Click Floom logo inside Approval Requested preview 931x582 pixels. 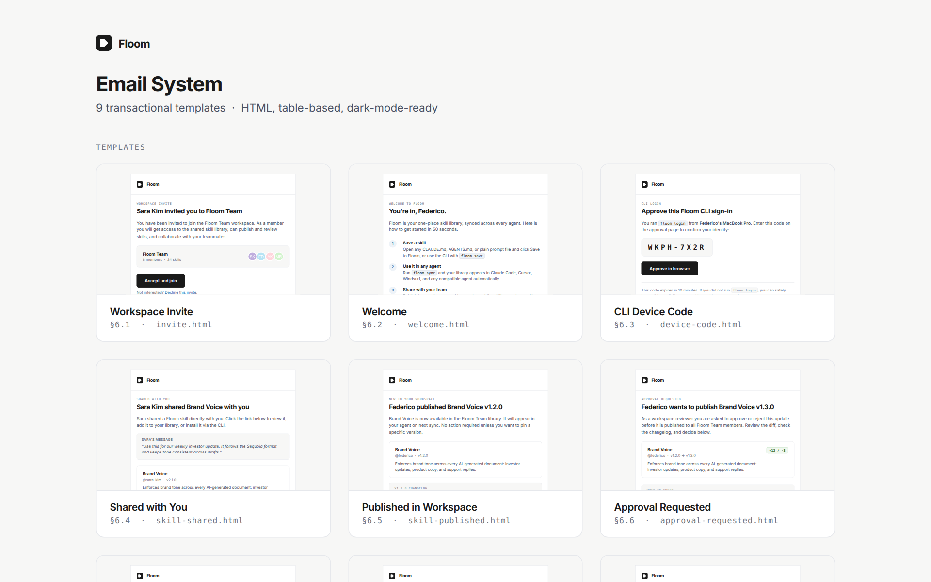644,380
